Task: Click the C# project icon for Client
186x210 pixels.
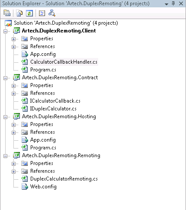Action: [x=16, y=31]
